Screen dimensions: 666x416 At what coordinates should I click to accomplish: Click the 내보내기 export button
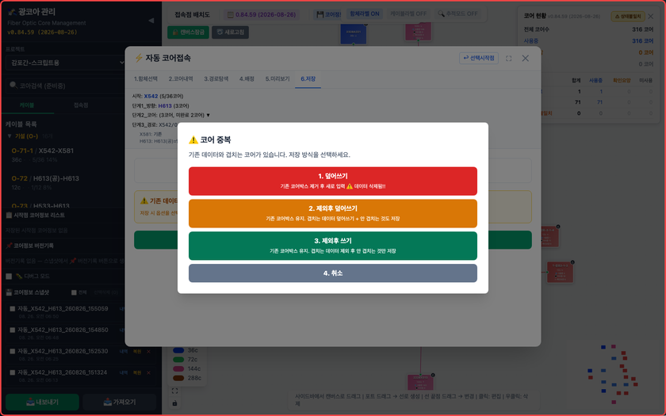[x=42, y=402]
